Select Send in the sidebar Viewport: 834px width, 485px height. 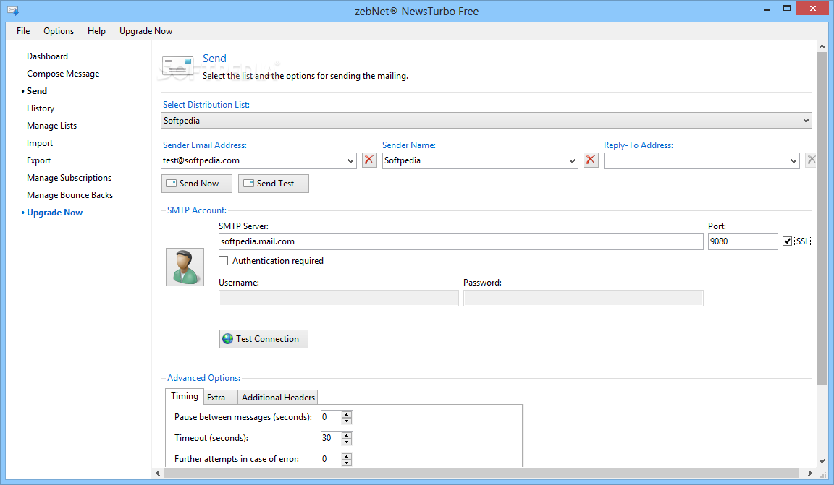37,91
